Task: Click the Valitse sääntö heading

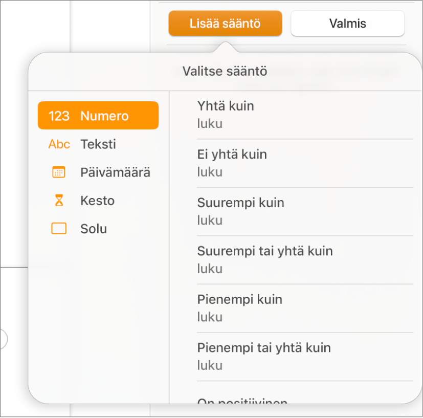Action: pyautogui.click(x=225, y=71)
